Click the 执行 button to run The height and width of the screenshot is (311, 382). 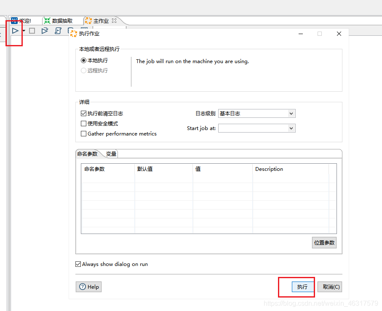(302, 287)
